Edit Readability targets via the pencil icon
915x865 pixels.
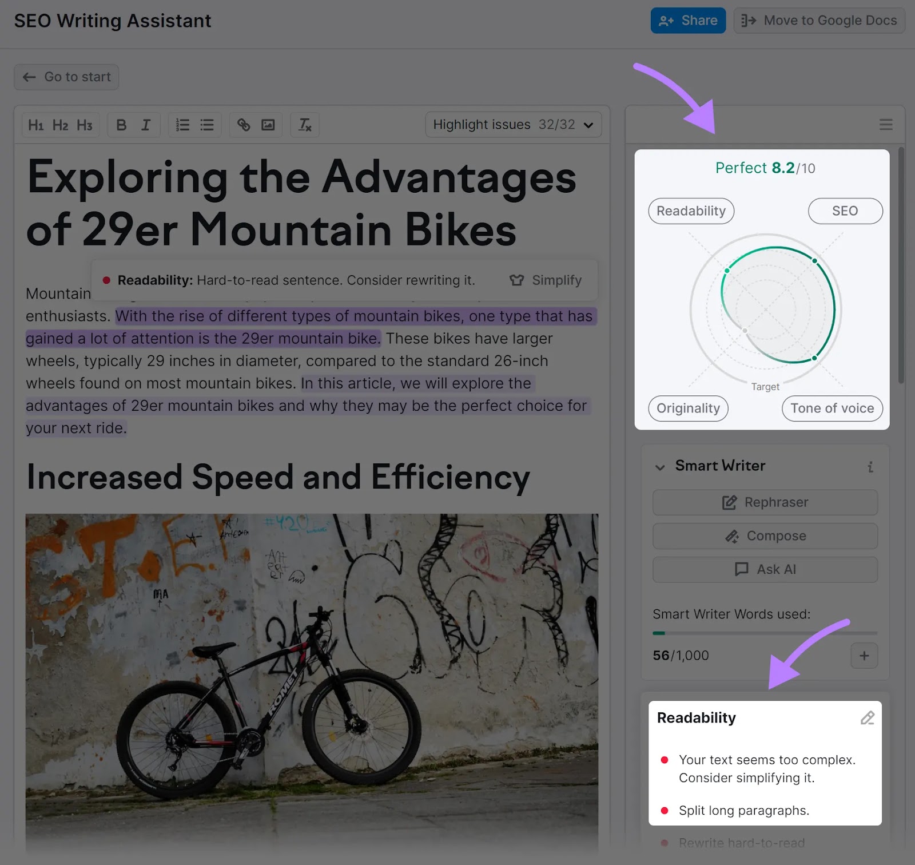pyautogui.click(x=868, y=717)
